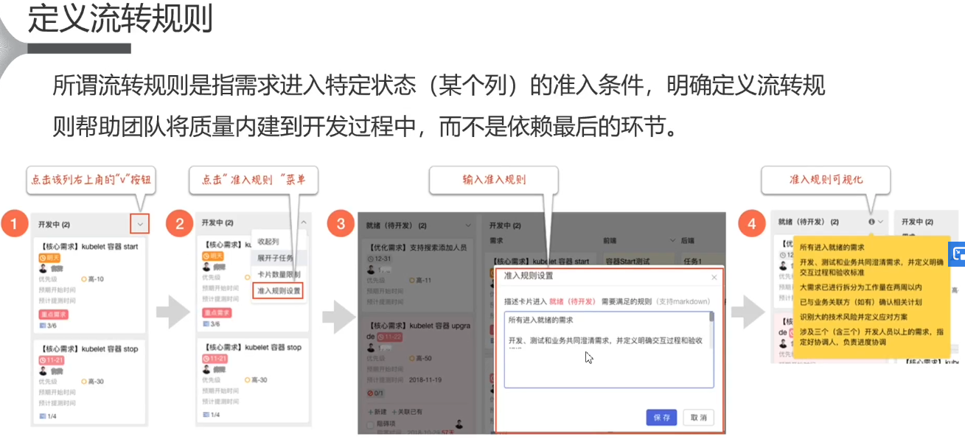Click the 1/4 subtask indicator in step 1
The width and height of the screenshot is (965, 445).
pyautogui.click(x=47, y=416)
